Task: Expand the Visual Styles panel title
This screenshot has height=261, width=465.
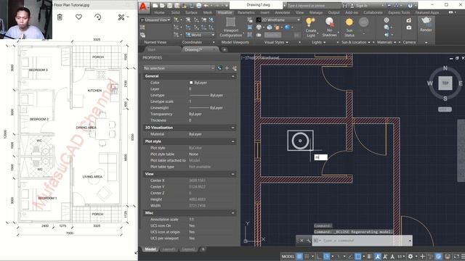Action: pyautogui.click(x=276, y=42)
